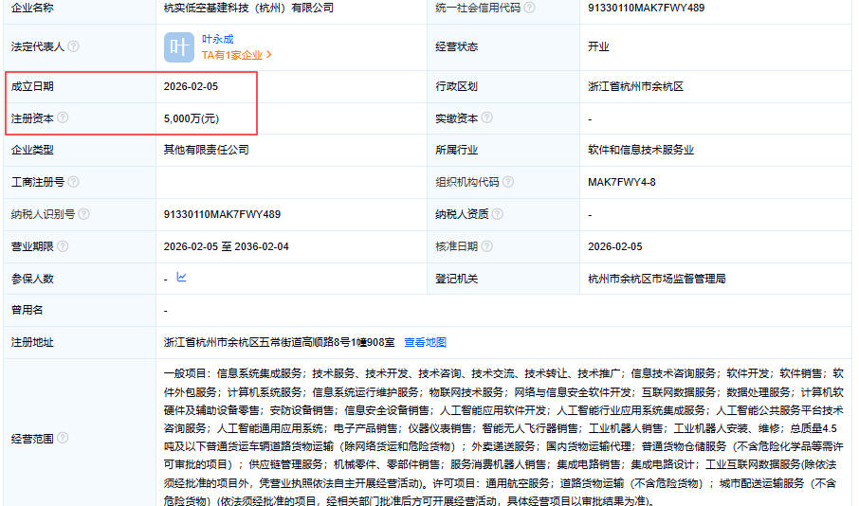Click the 经营范围 description paragraph
This screenshot has width=859, height=506.
503,437
